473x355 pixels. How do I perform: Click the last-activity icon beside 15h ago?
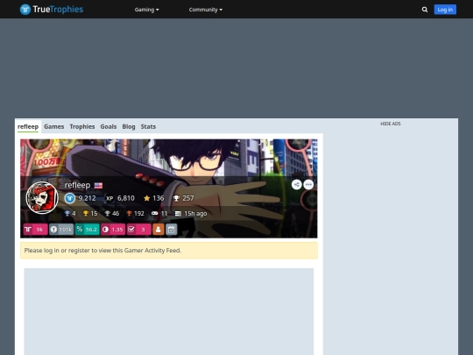178,213
